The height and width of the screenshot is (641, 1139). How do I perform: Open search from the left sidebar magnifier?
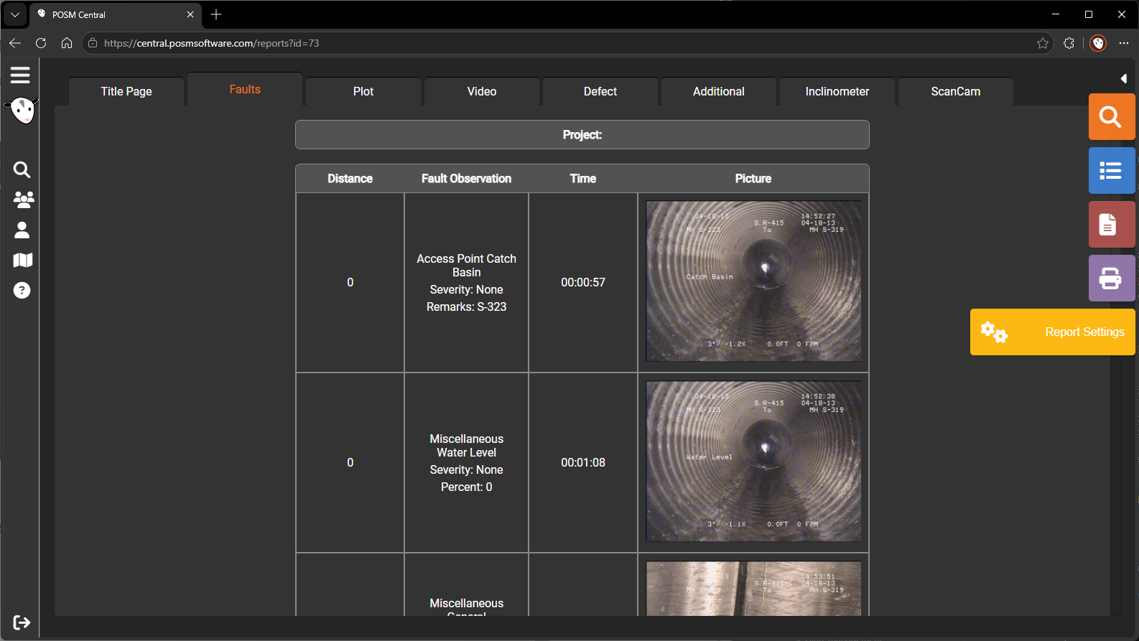(x=22, y=169)
